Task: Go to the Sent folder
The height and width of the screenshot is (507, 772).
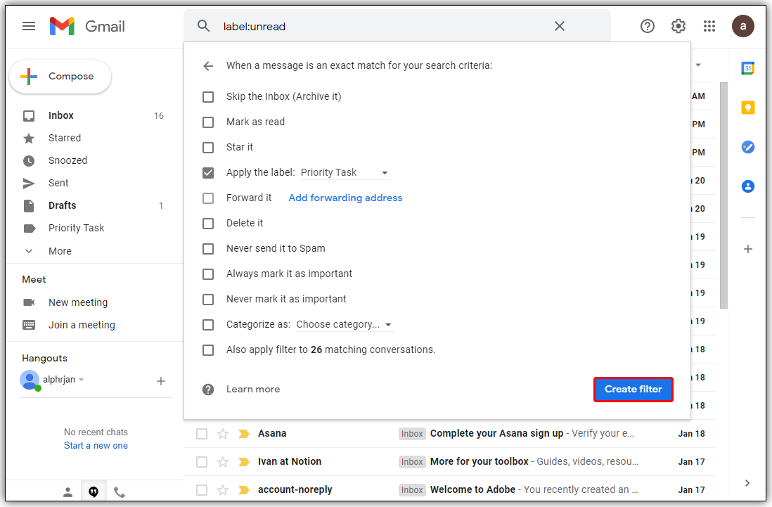Action: pyautogui.click(x=58, y=183)
